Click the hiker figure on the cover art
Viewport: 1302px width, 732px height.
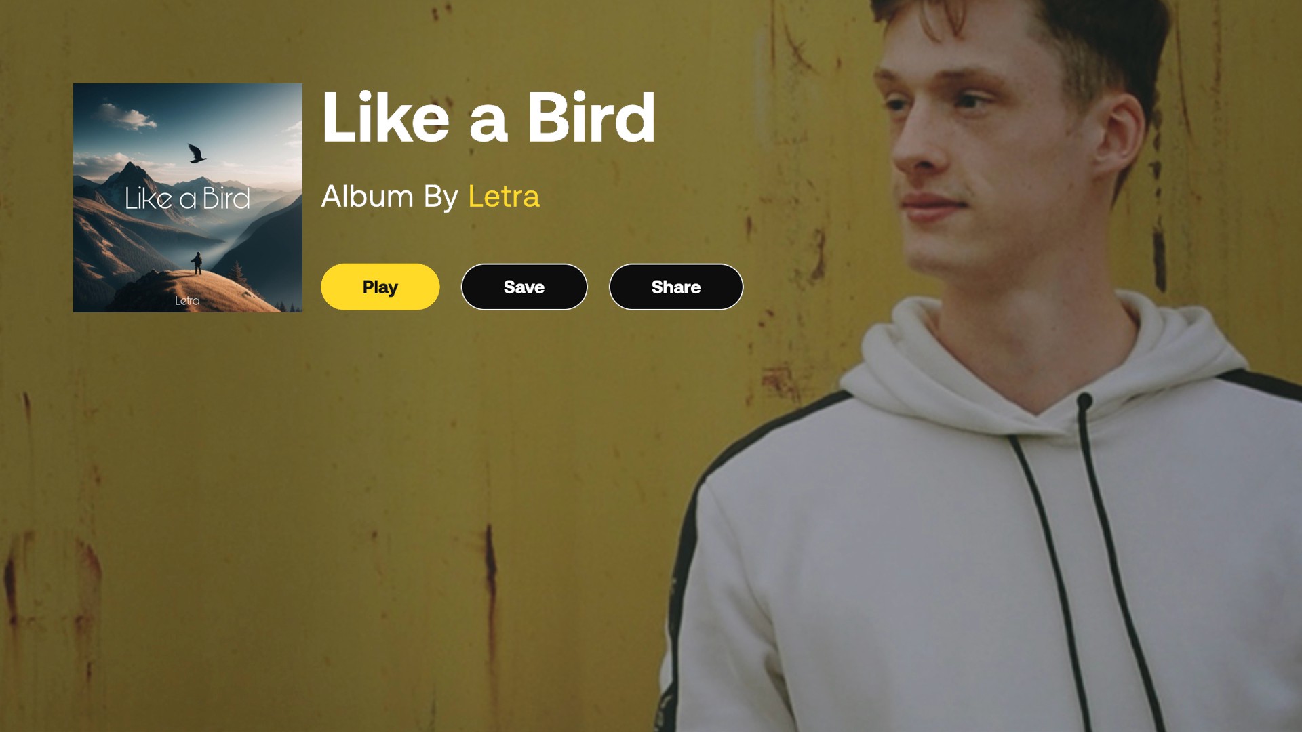coord(197,263)
